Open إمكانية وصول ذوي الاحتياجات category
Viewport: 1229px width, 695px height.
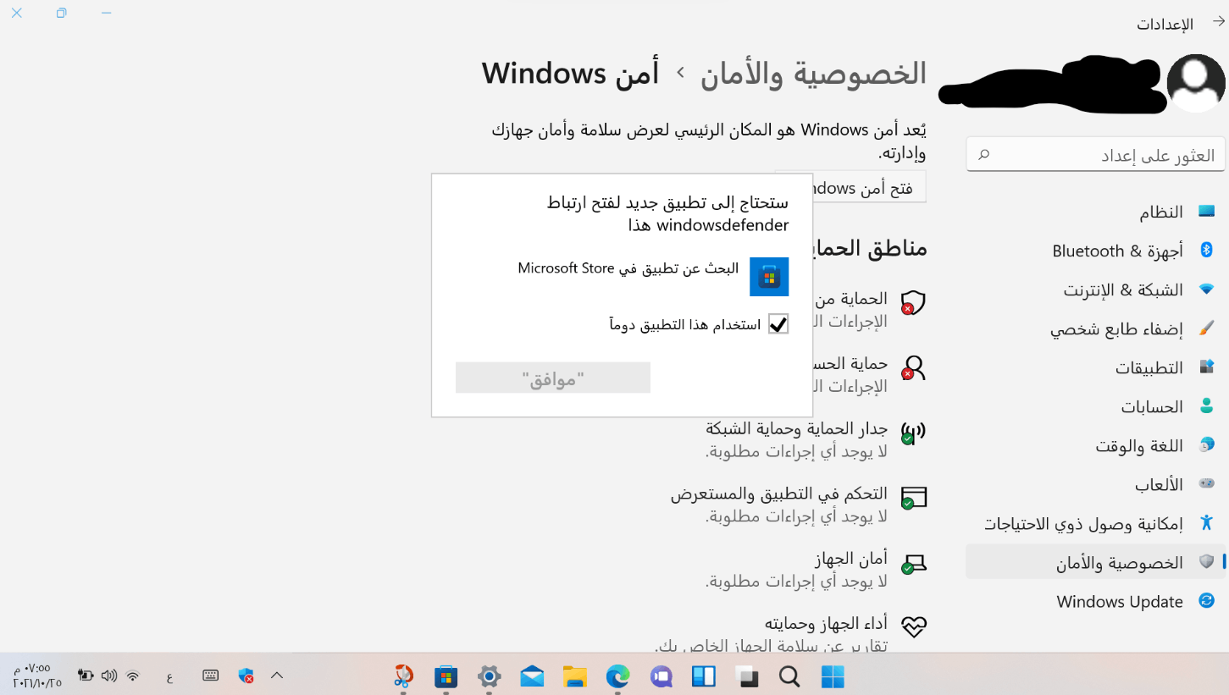click(x=1096, y=523)
